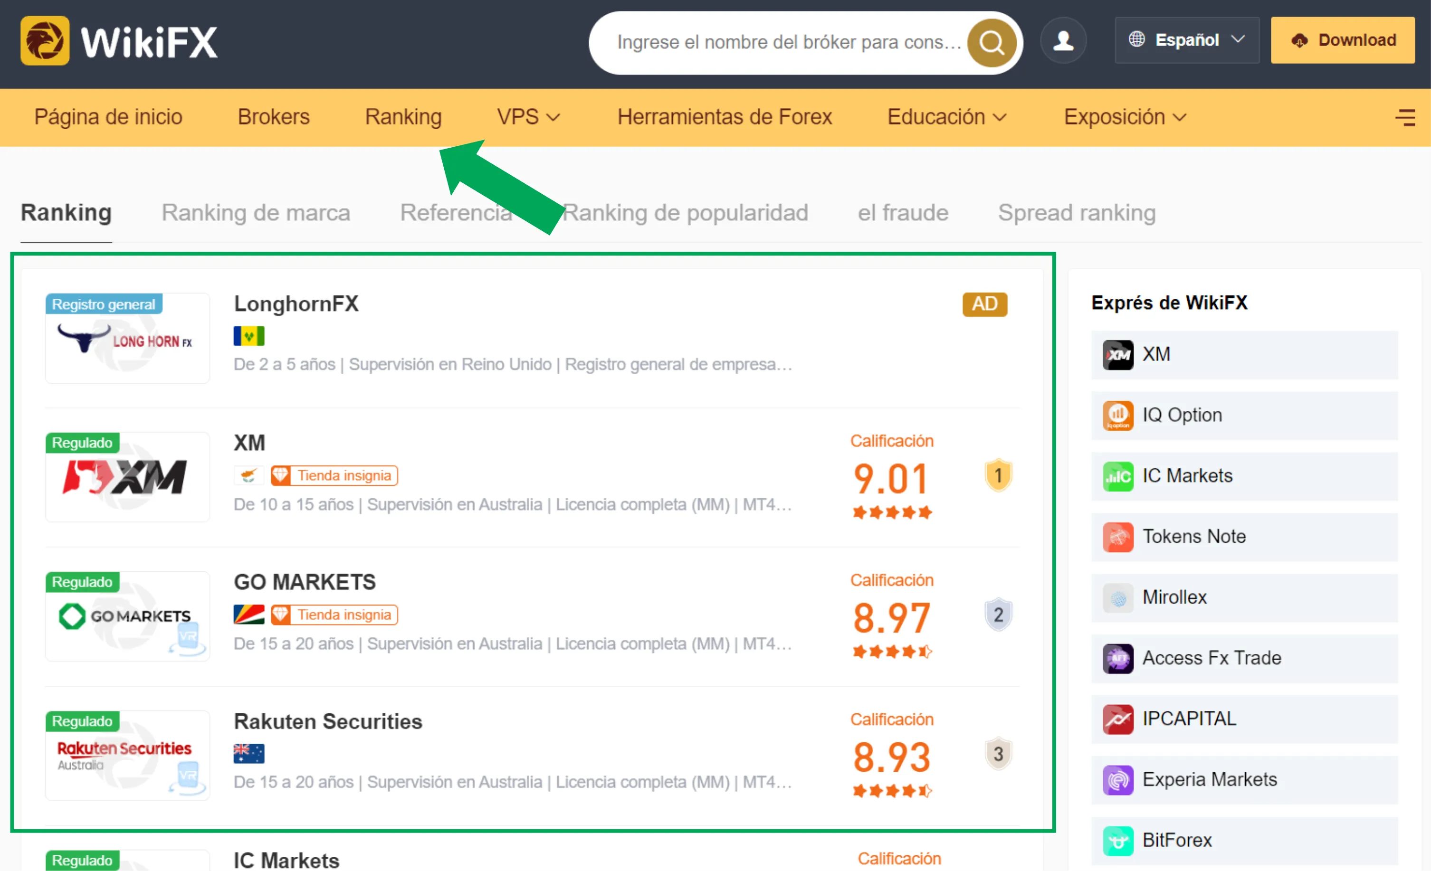Click the LonghornFX logo thumbnail
Viewport: 1431px width, 871px height.
tap(128, 338)
